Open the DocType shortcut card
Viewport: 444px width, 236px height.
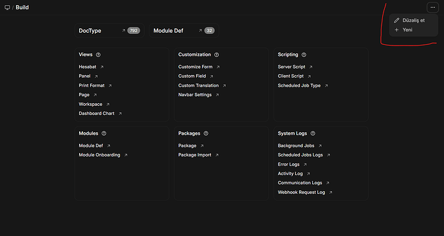click(109, 31)
